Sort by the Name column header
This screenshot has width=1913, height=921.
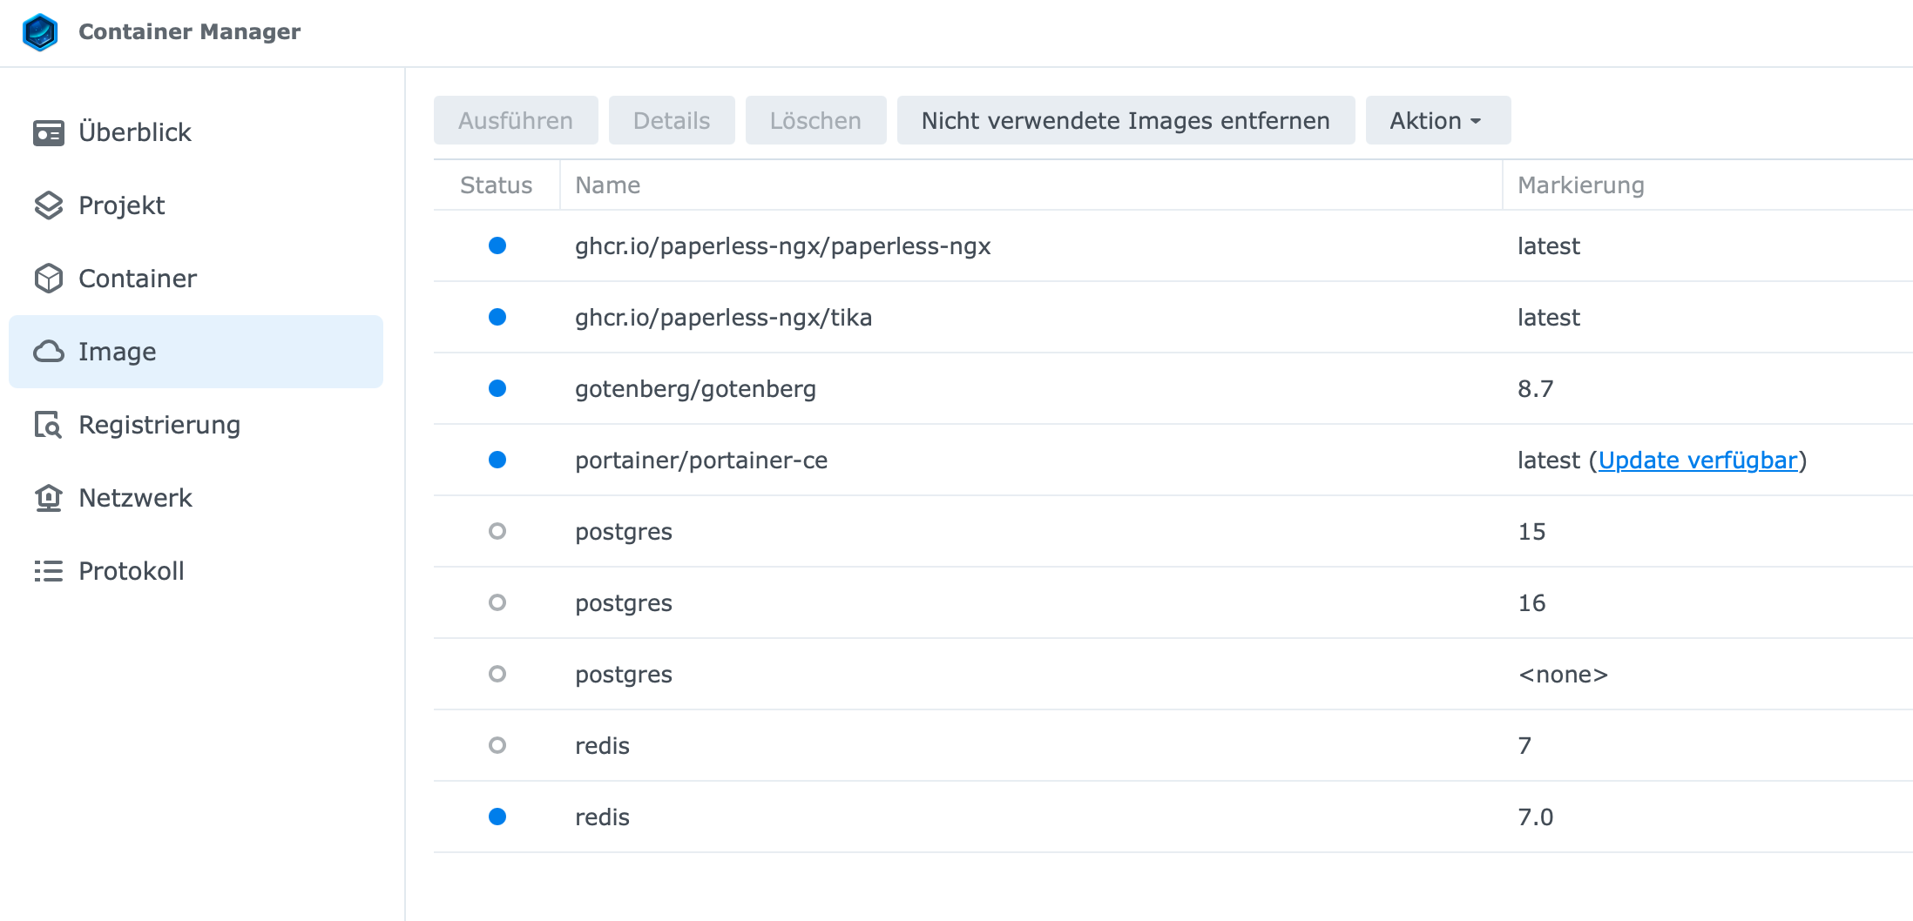click(x=1031, y=185)
